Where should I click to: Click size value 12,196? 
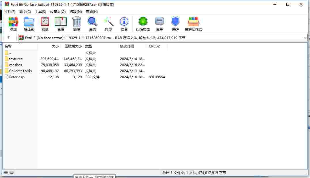point(53,77)
